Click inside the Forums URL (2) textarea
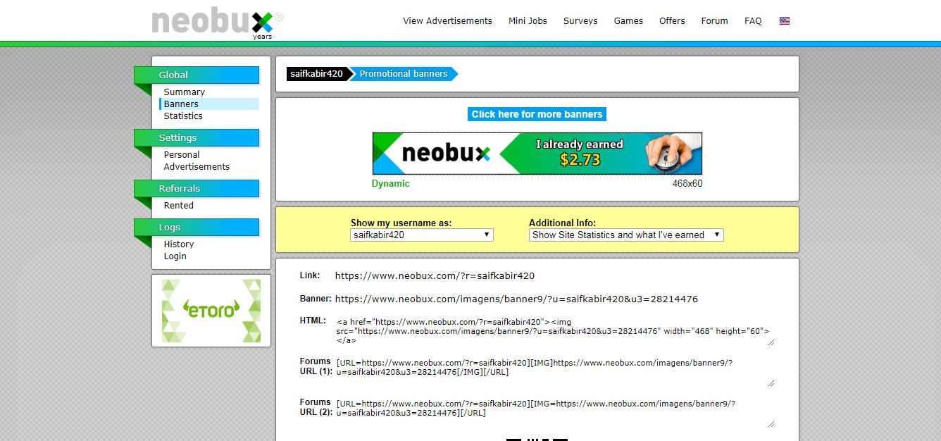The height and width of the screenshot is (441, 941). point(555,413)
